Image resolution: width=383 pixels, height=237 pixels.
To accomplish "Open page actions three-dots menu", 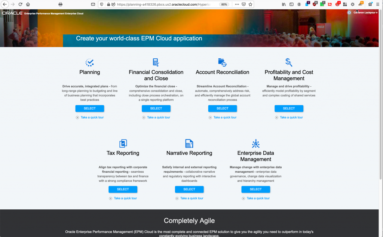I will pos(237,4).
